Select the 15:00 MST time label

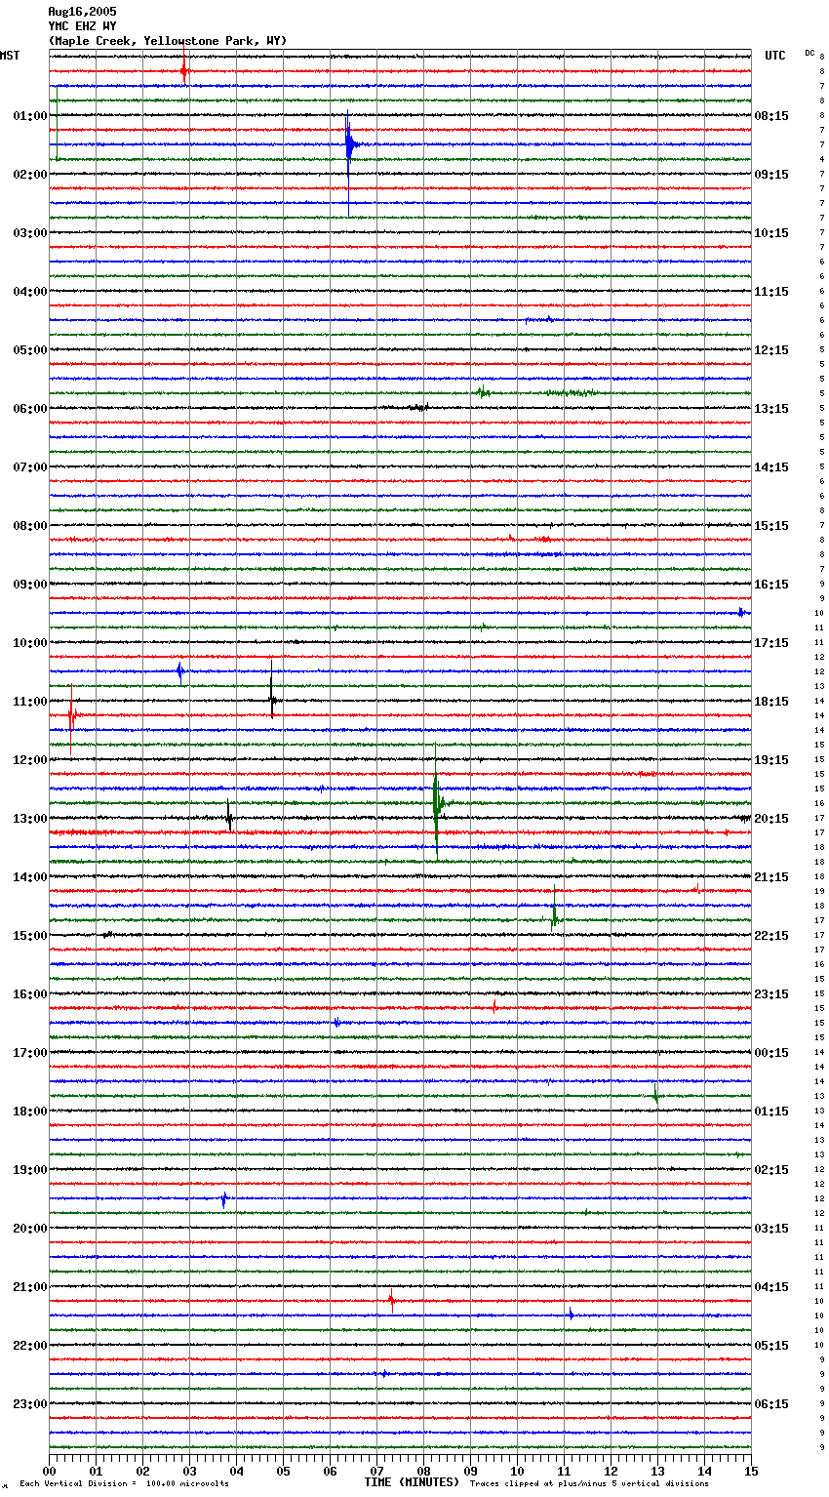point(30,936)
